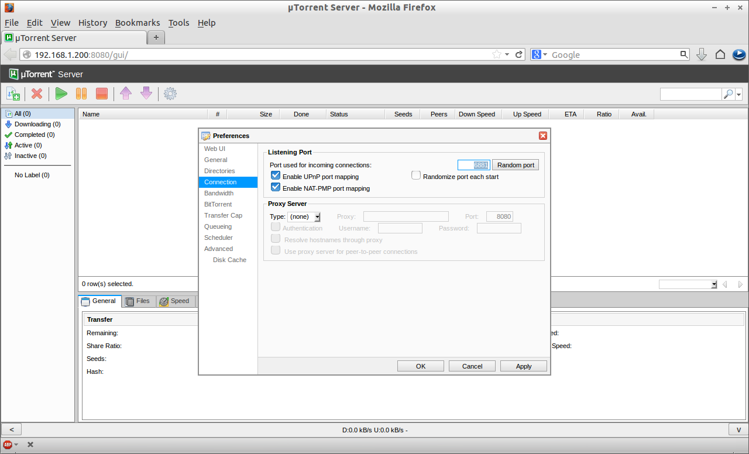749x454 pixels.
Task: Close the Preferences dialog with red X
Action: point(543,136)
